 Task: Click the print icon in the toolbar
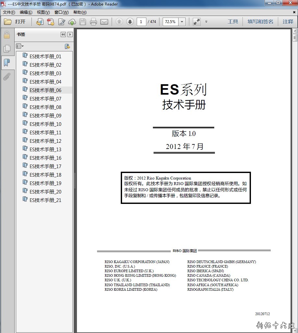pos(93,22)
